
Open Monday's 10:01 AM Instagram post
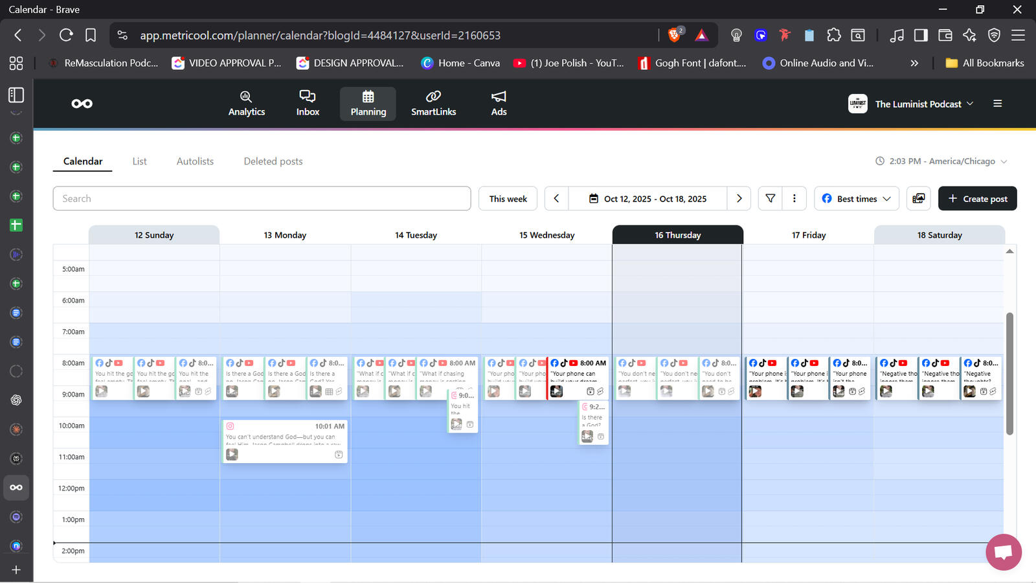point(285,441)
